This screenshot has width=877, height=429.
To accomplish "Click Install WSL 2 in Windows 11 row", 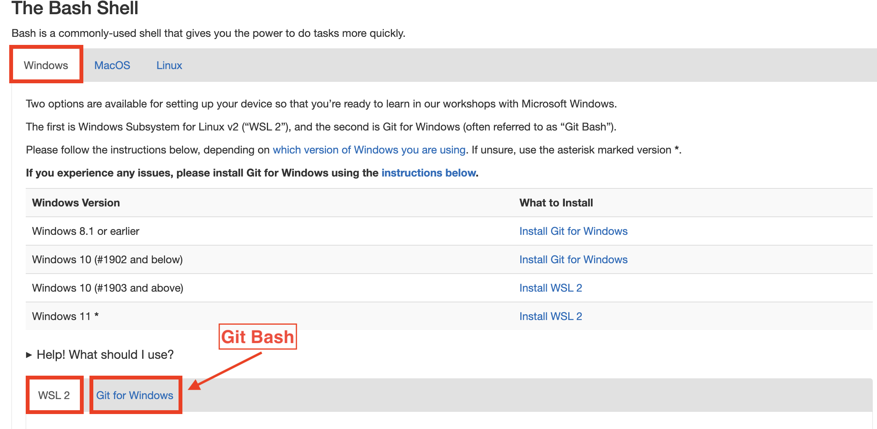I will click(551, 316).
